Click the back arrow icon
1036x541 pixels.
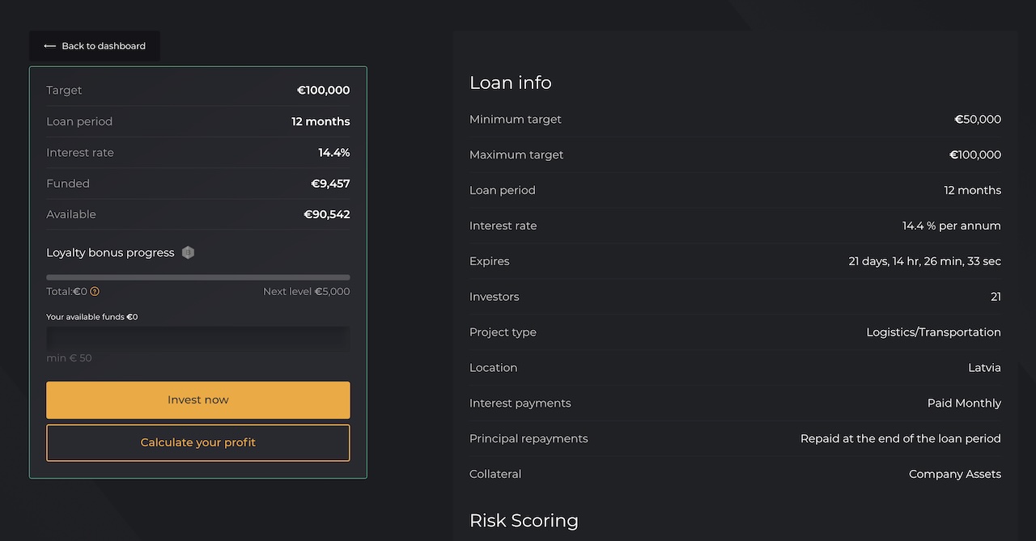tap(49, 46)
